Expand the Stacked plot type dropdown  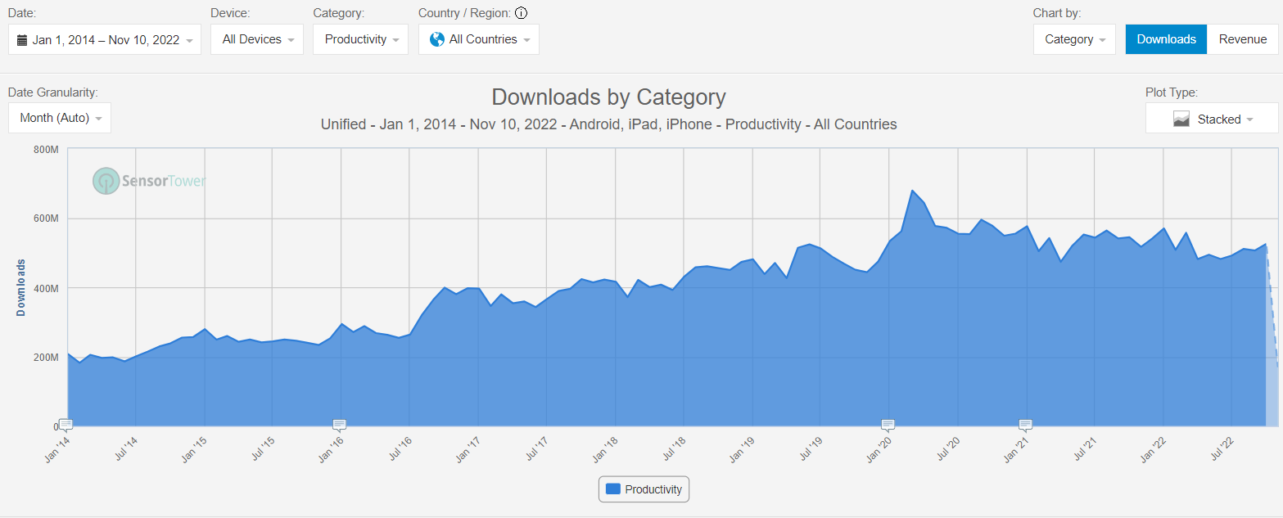click(x=1212, y=119)
